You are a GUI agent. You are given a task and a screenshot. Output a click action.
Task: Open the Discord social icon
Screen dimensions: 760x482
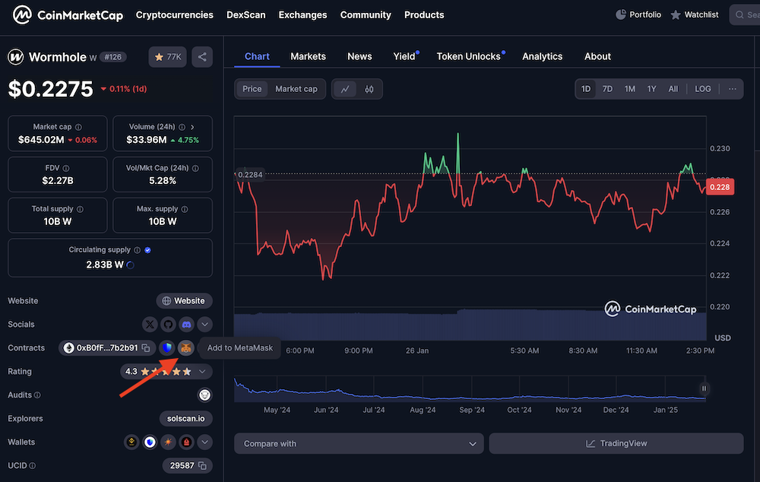(185, 324)
